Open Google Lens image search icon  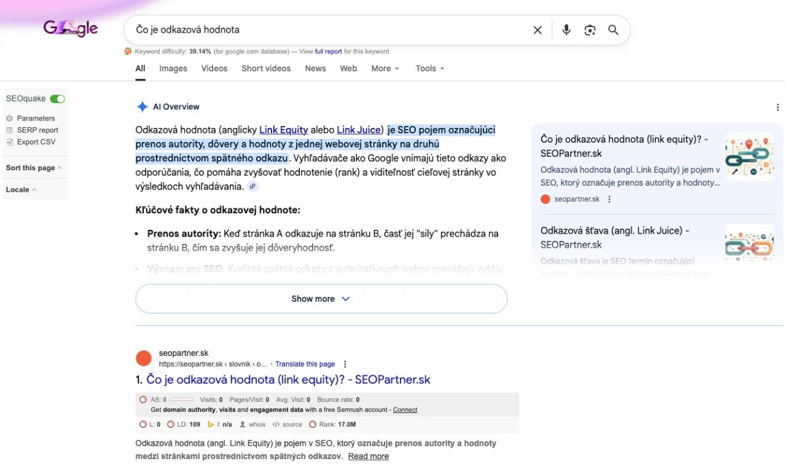click(590, 30)
